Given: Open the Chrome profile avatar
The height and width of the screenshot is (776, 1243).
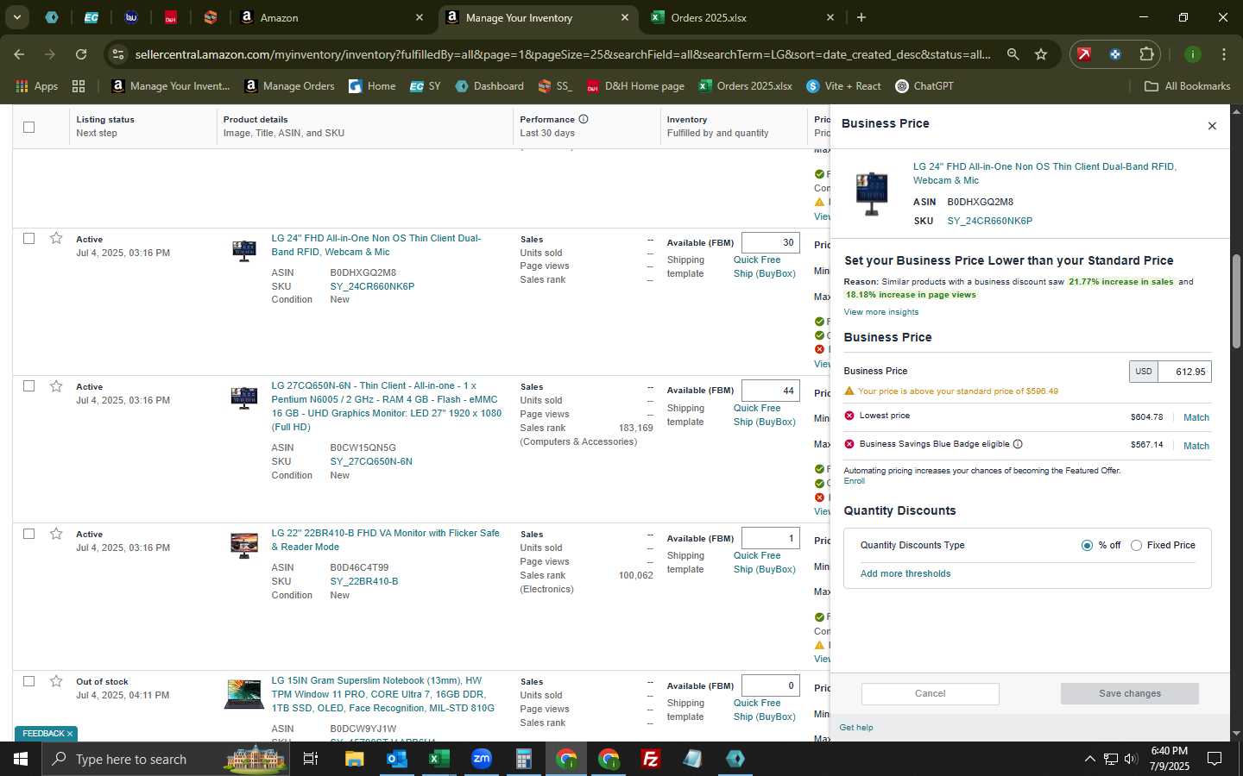Looking at the screenshot, I should (x=1193, y=54).
